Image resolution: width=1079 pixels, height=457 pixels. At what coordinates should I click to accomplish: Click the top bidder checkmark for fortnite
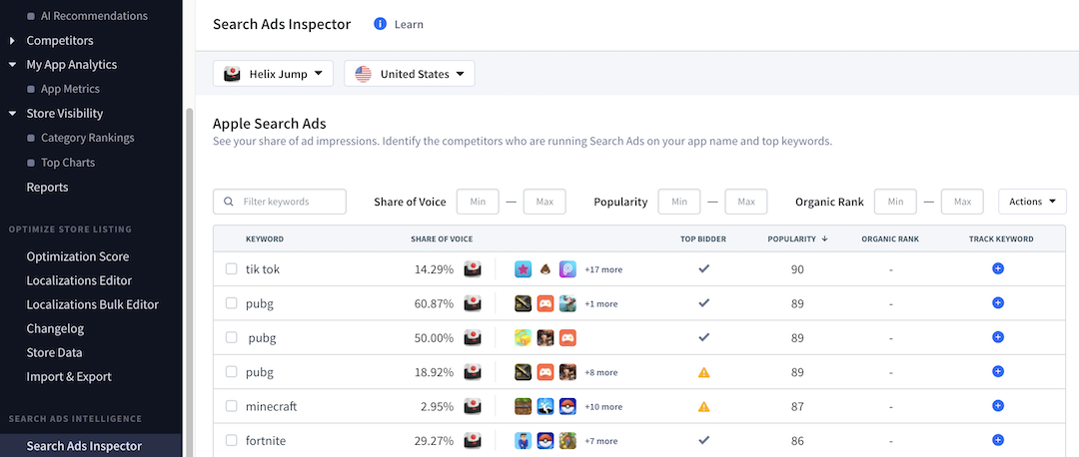(x=703, y=440)
